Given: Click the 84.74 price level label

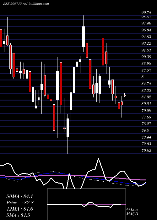Looking at the screenshot, I should [x=146, y=84].
